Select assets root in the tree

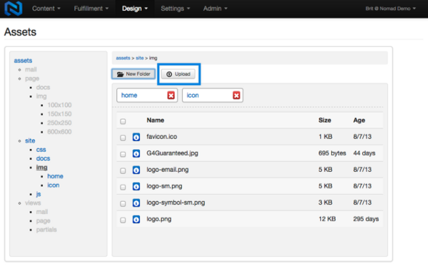pyautogui.click(x=23, y=61)
